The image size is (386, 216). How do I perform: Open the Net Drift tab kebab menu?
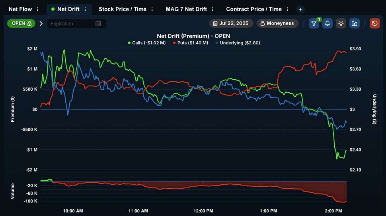click(x=85, y=10)
